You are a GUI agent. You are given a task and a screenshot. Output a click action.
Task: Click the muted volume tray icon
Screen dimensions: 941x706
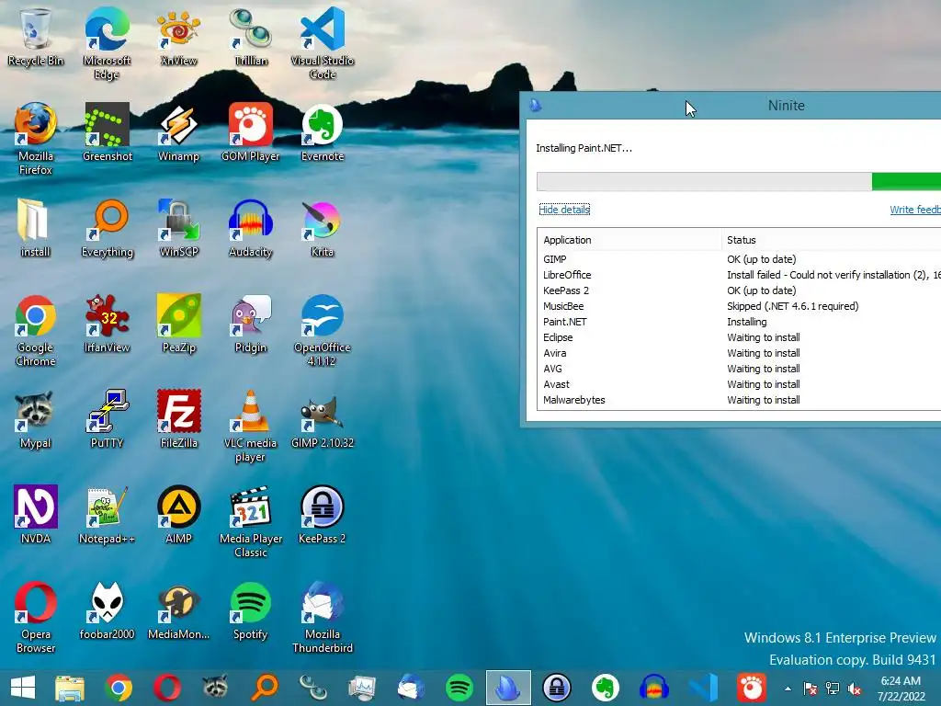(855, 689)
